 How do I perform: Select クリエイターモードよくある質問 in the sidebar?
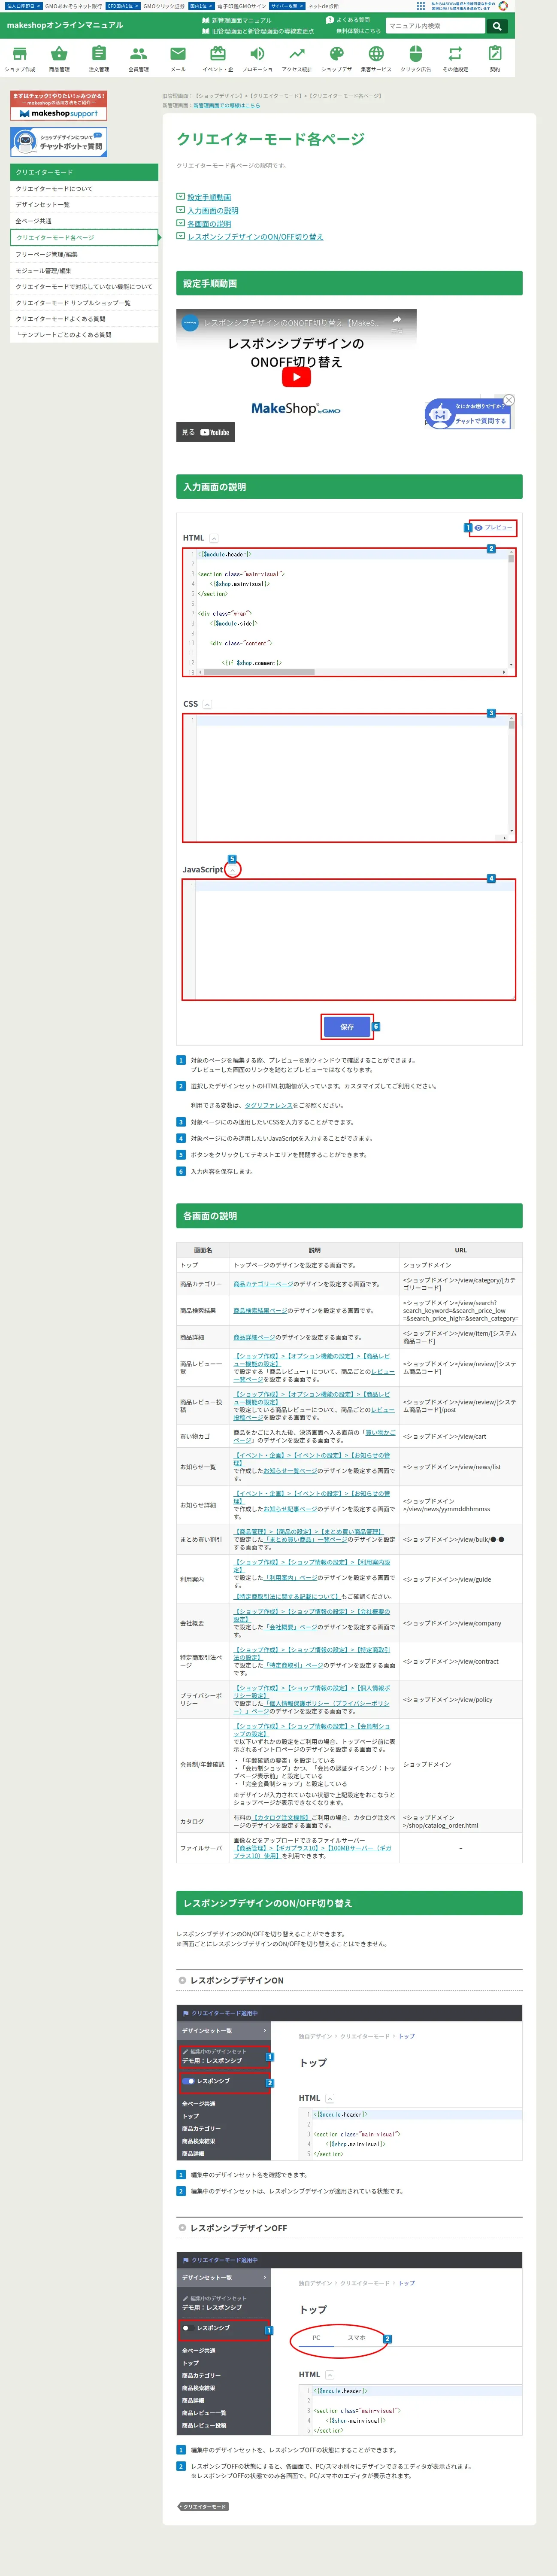pyautogui.click(x=84, y=319)
